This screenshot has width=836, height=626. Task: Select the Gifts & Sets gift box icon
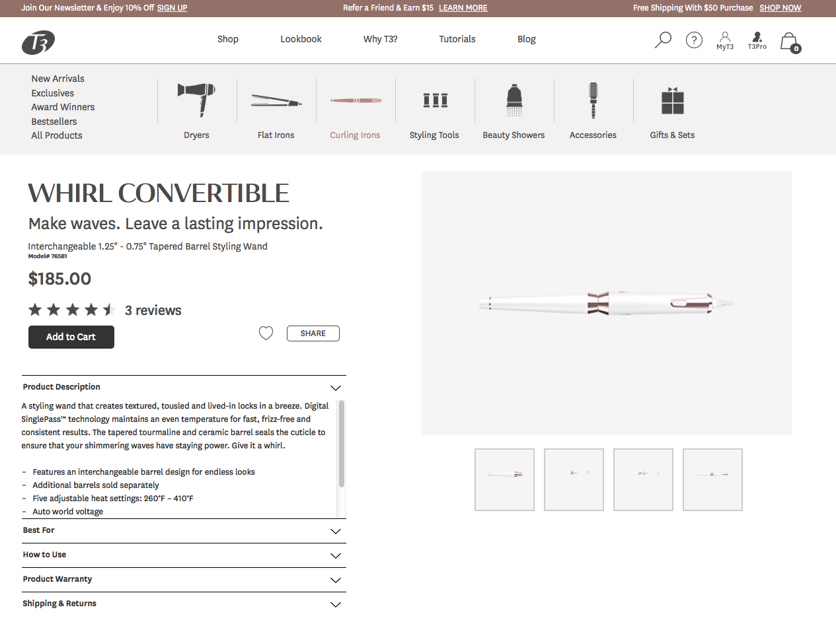(x=673, y=100)
